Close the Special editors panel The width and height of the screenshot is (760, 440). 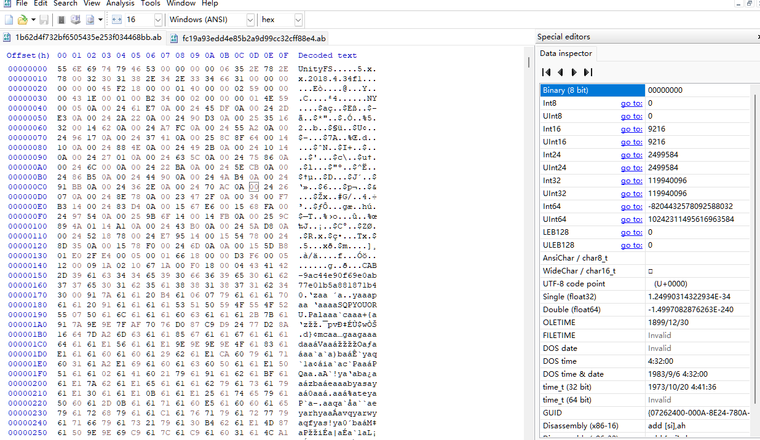(758, 37)
